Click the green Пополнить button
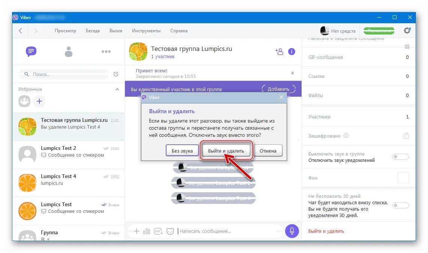This screenshot has width=428, height=253. click(x=379, y=30)
